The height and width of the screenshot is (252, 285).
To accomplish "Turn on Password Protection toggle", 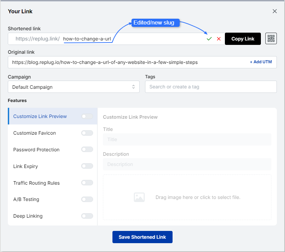I will [x=87, y=150].
